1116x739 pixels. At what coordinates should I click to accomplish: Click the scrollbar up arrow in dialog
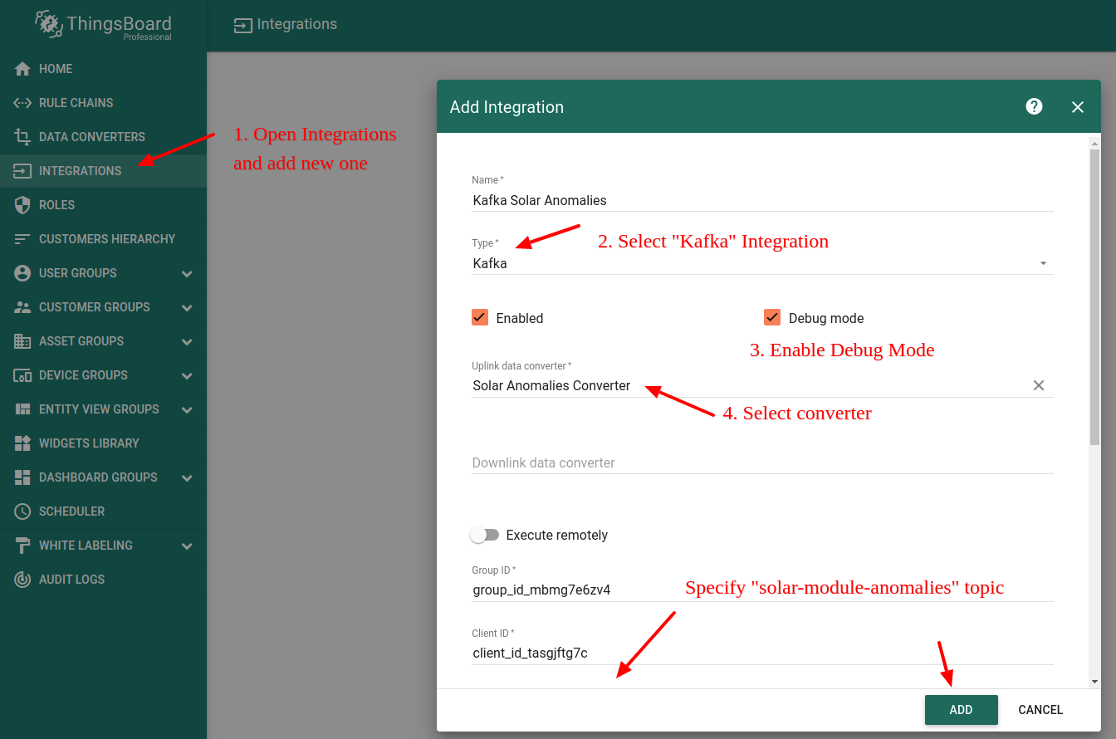click(1094, 143)
